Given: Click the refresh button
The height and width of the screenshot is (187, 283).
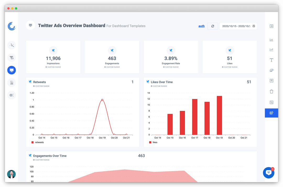Looking at the screenshot, I should [x=213, y=26].
